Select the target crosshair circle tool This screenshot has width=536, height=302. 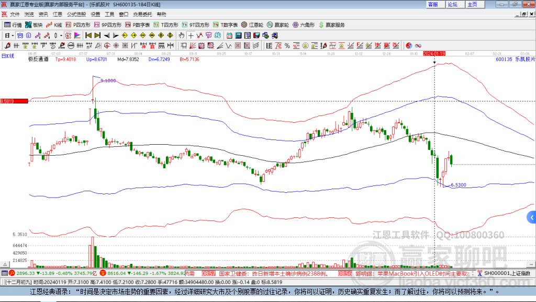click(107, 46)
